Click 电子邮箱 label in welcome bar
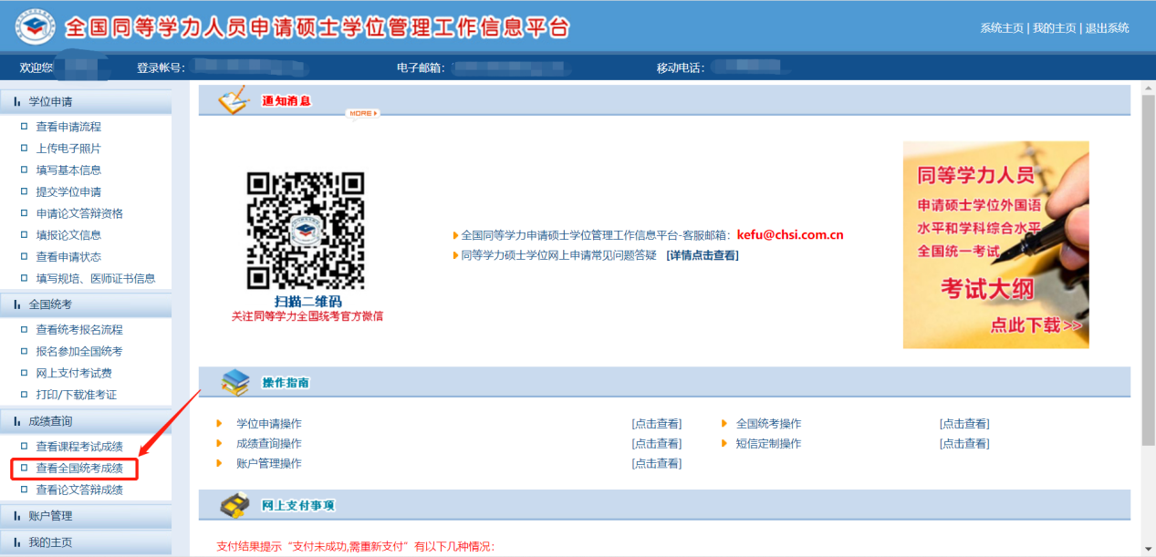This screenshot has width=1156, height=557. (421, 68)
